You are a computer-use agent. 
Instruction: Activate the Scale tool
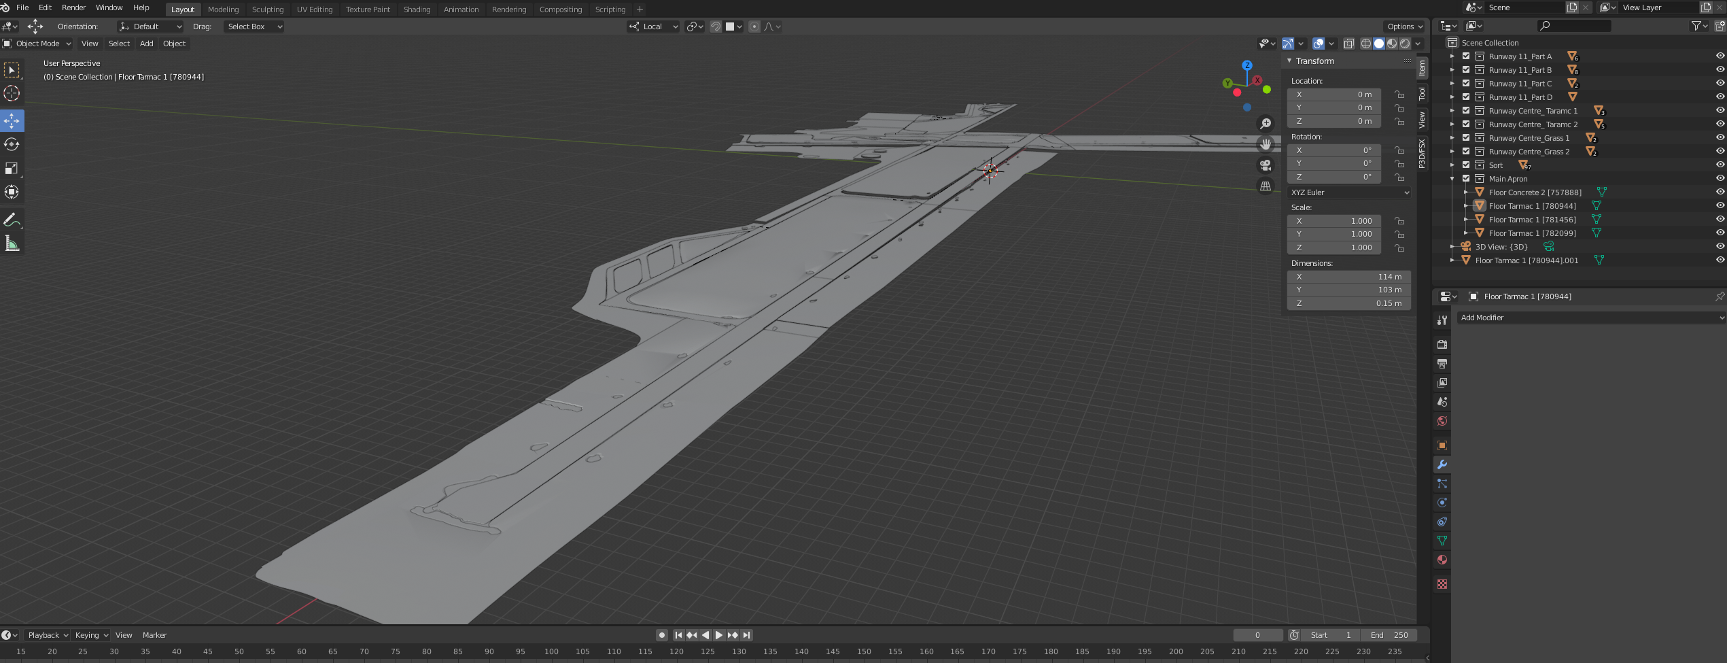[x=12, y=169]
